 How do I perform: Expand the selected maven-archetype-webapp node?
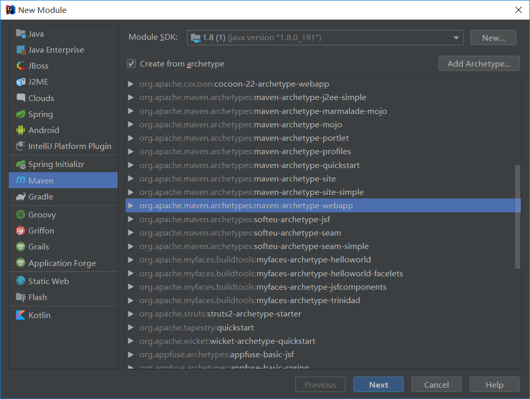[x=131, y=206]
